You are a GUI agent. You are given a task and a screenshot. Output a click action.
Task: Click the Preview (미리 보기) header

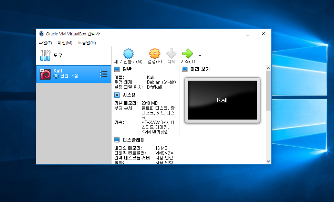[200, 69]
